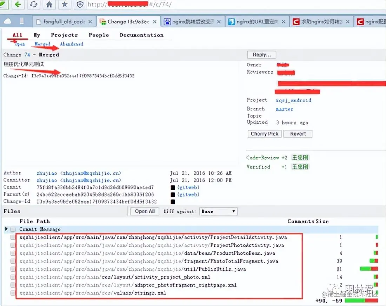The height and width of the screenshot is (306, 386).
Task: Open the Committer zhujiao email link
Action: [79, 180]
